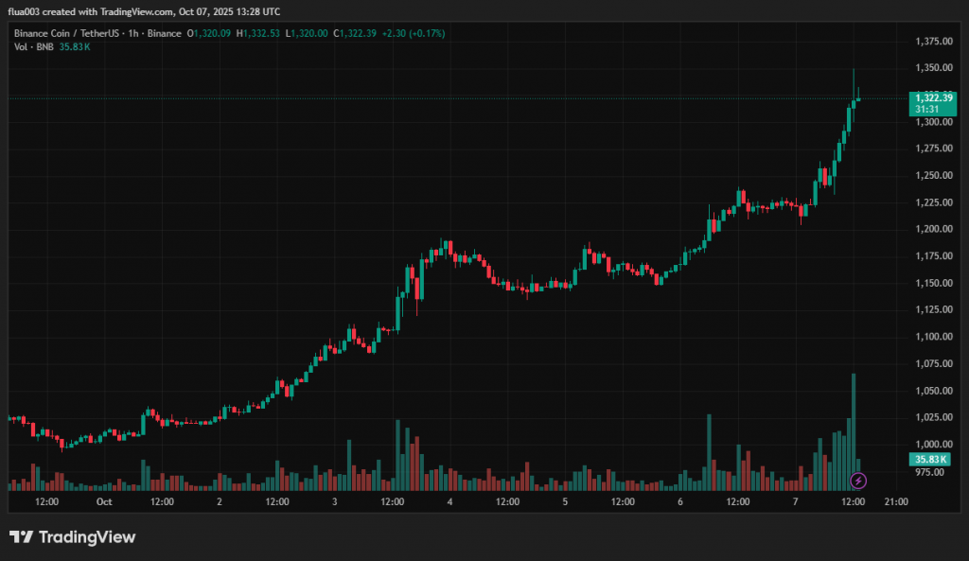Image resolution: width=969 pixels, height=561 pixels.
Task: Click the 1,200.00 price scale label
Action: pyautogui.click(x=934, y=229)
